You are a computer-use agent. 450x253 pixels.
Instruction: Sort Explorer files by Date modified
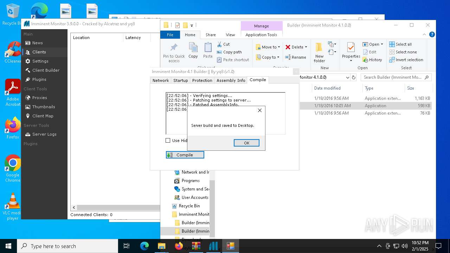tap(327, 88)
